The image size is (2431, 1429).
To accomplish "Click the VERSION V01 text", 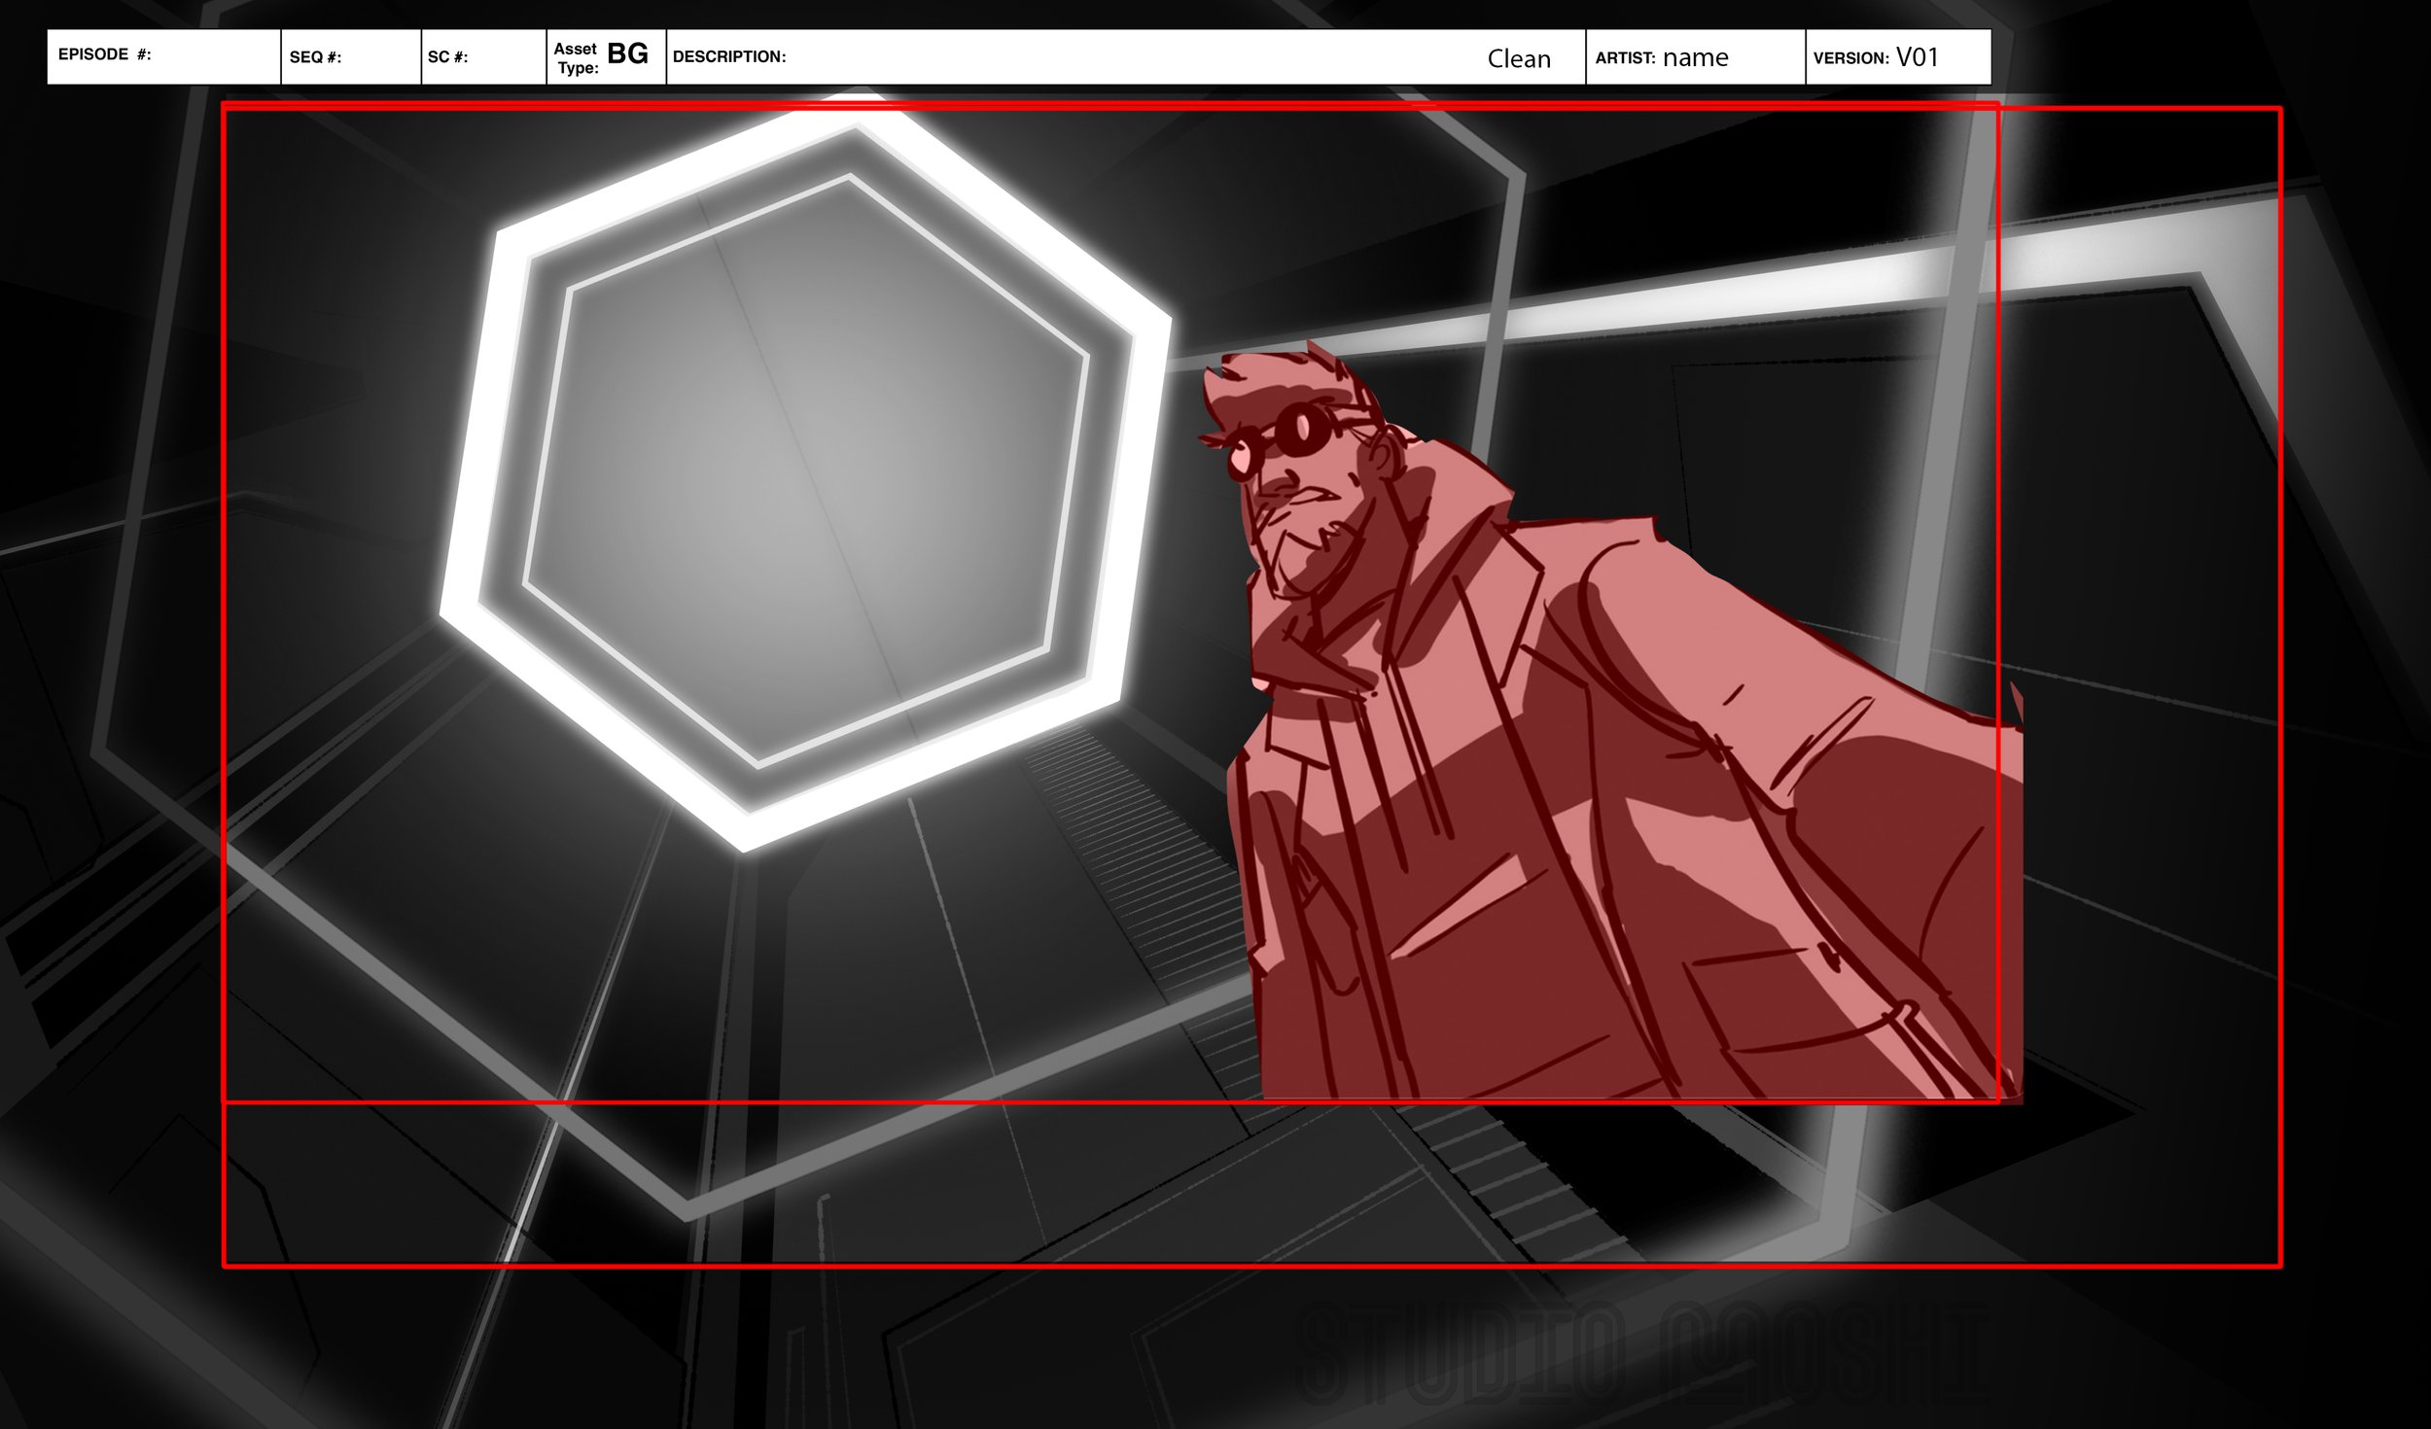I will pyautogui.click(x=1917, y=57).
